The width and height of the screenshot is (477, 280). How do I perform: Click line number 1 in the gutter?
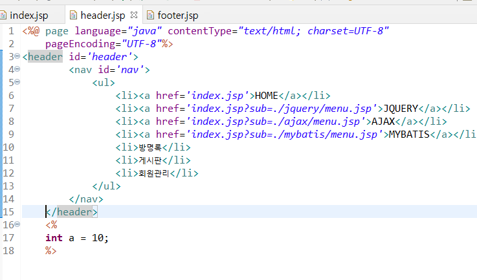click(x=11, y=31)
